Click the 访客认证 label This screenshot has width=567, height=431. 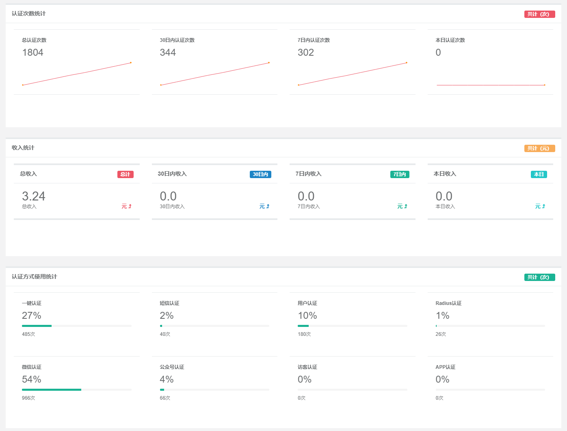tap(307, 367)
